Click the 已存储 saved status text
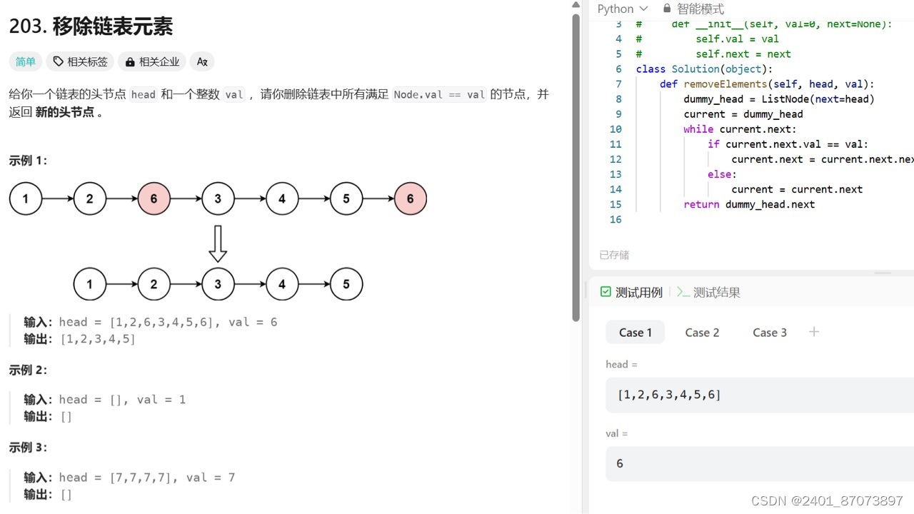This screenshot has height=514, width=914. coord(614,255)
